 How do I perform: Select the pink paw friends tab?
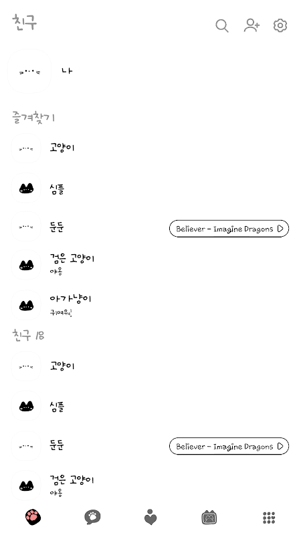33,517
